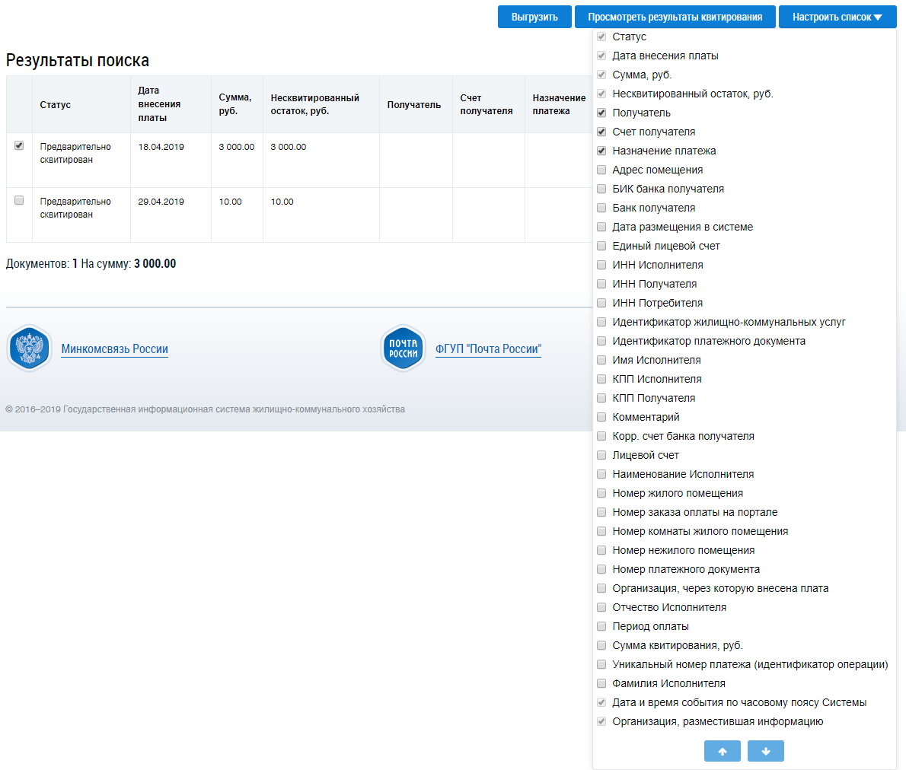Enable the Адрес помещения column checkbox
906x770 pixels.
601,170
